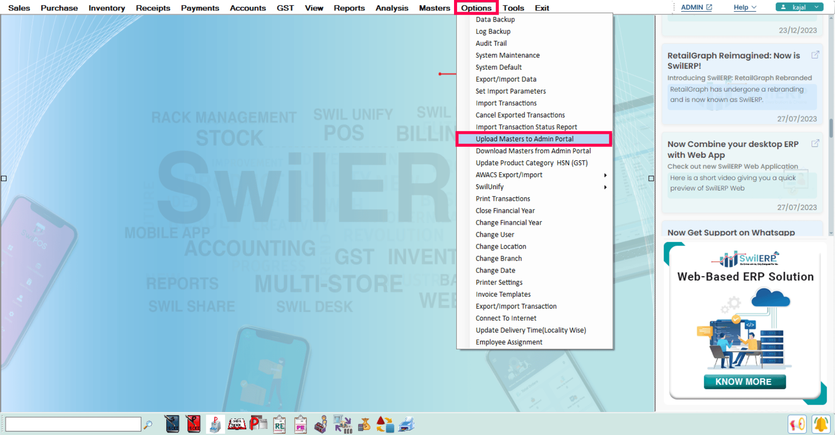
Task: Select Set Import Parameters
Action: tap(534, 91)
